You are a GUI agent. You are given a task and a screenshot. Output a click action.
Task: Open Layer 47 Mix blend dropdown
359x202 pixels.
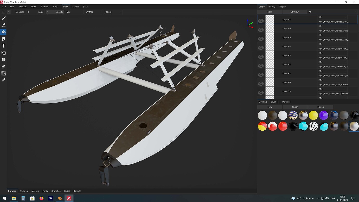[333, 17]
